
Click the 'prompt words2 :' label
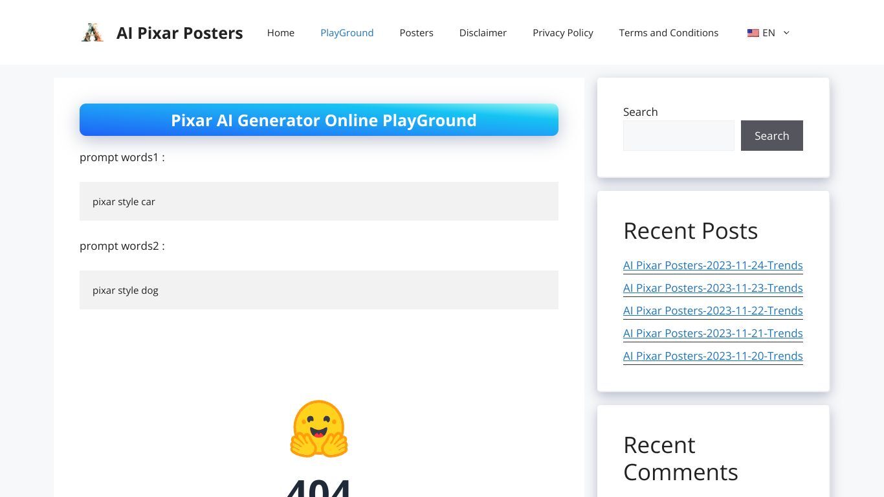[122, 246]
